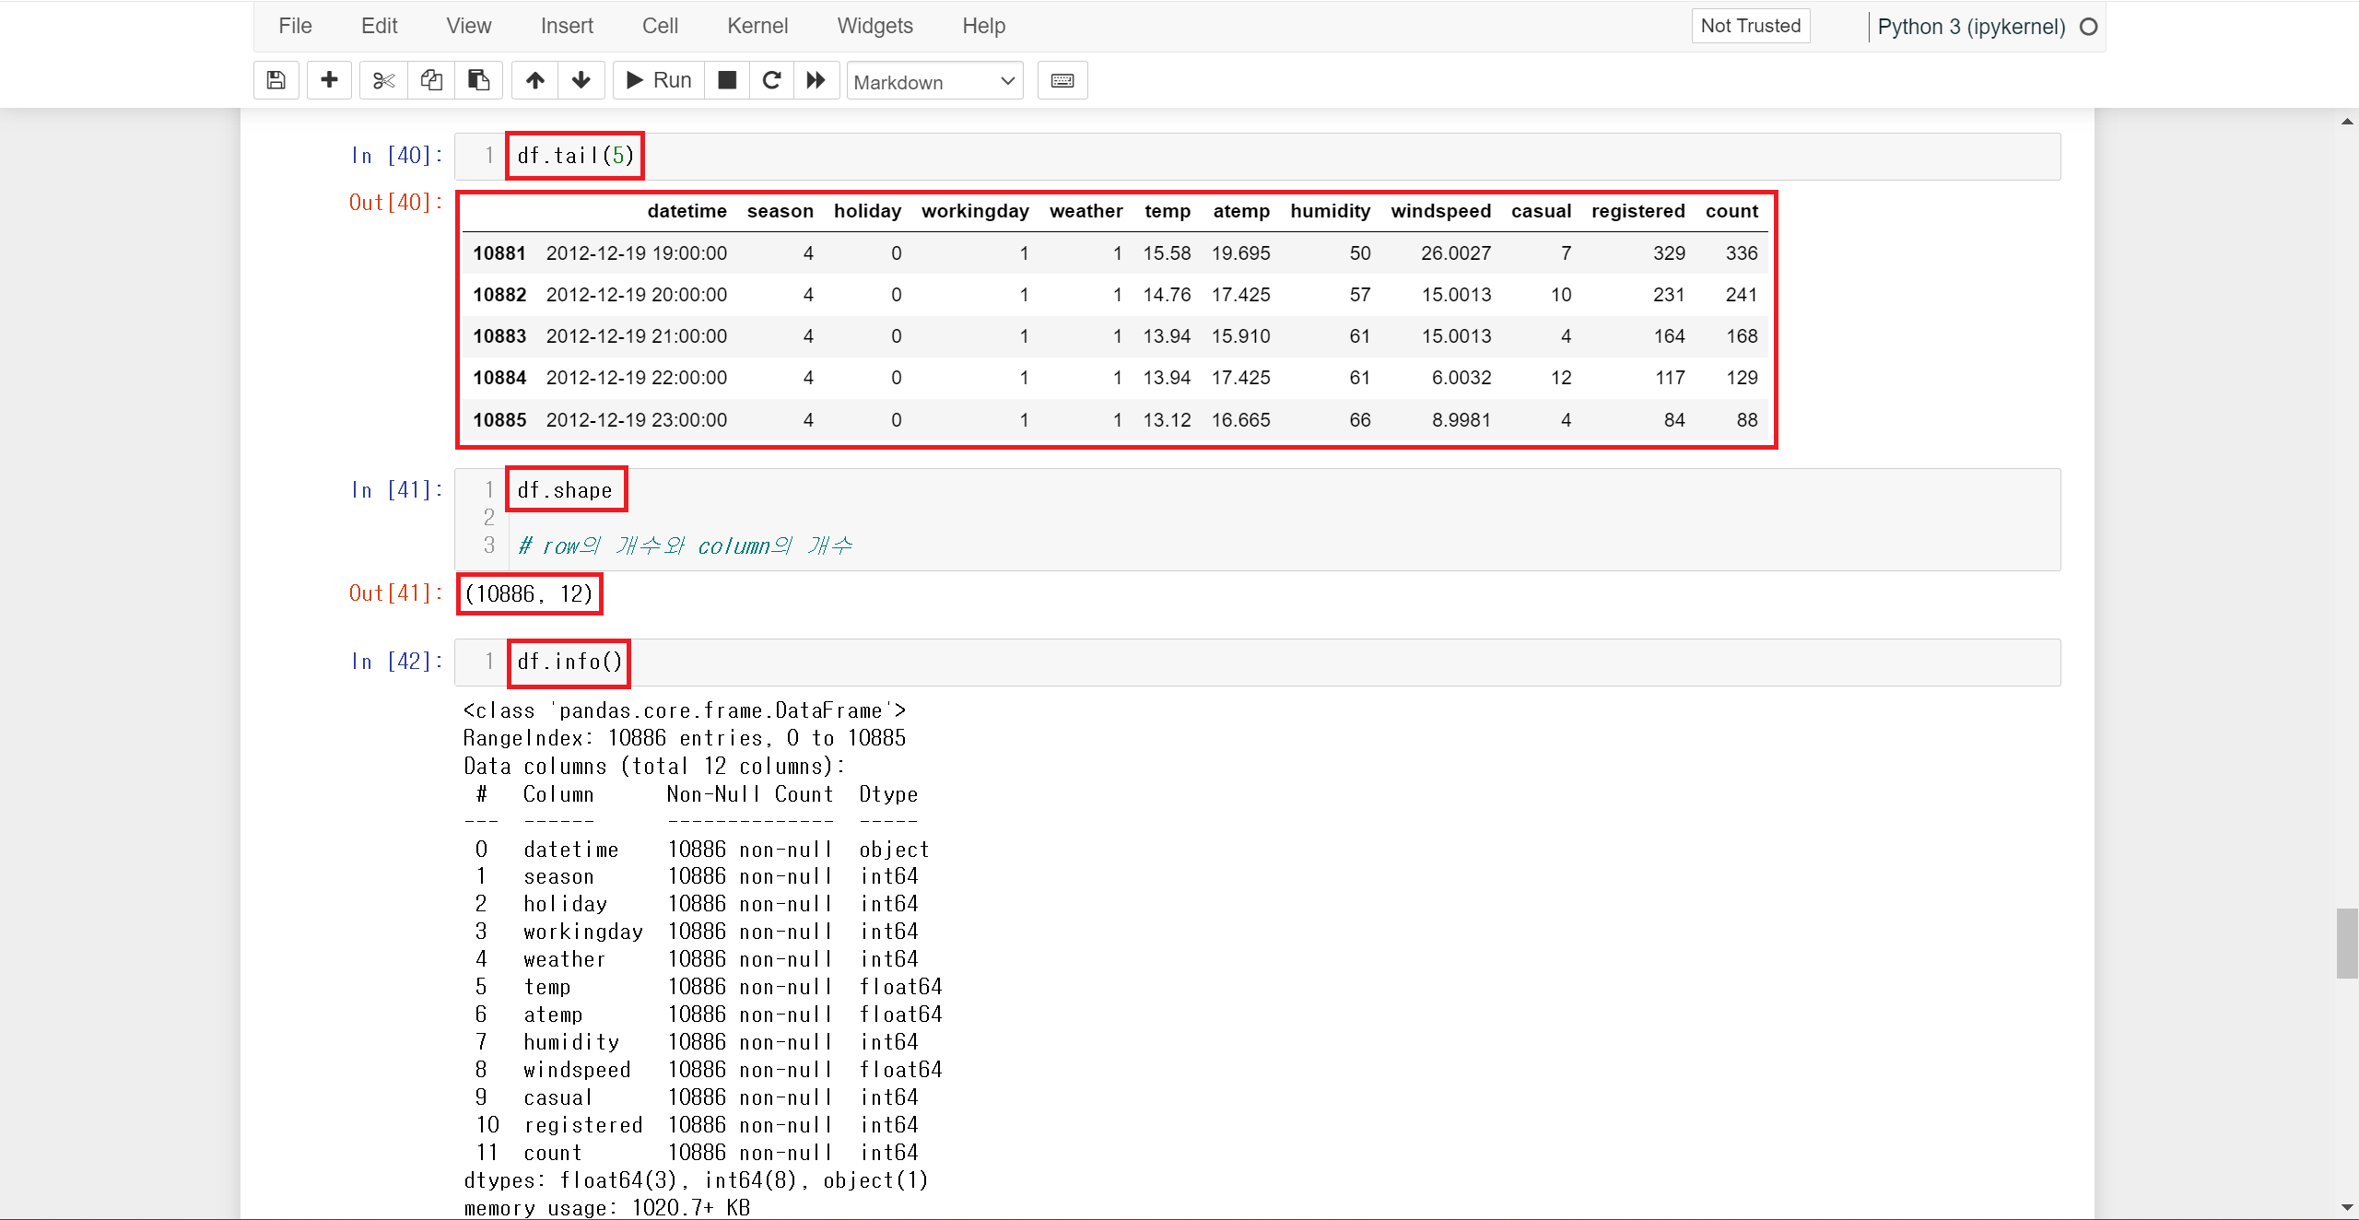Open the Kernel menu
This screenshot has height=1220, width=2359.
[757, 26]
